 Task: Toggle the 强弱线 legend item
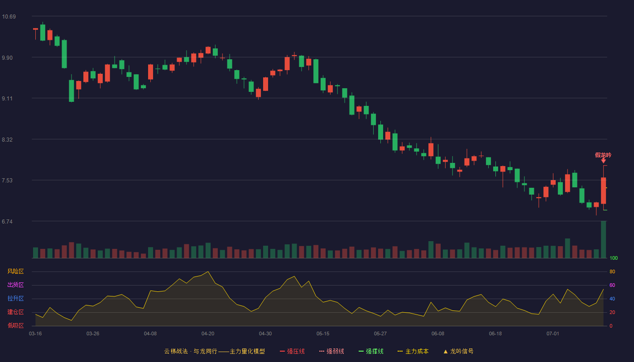[331, 351]
